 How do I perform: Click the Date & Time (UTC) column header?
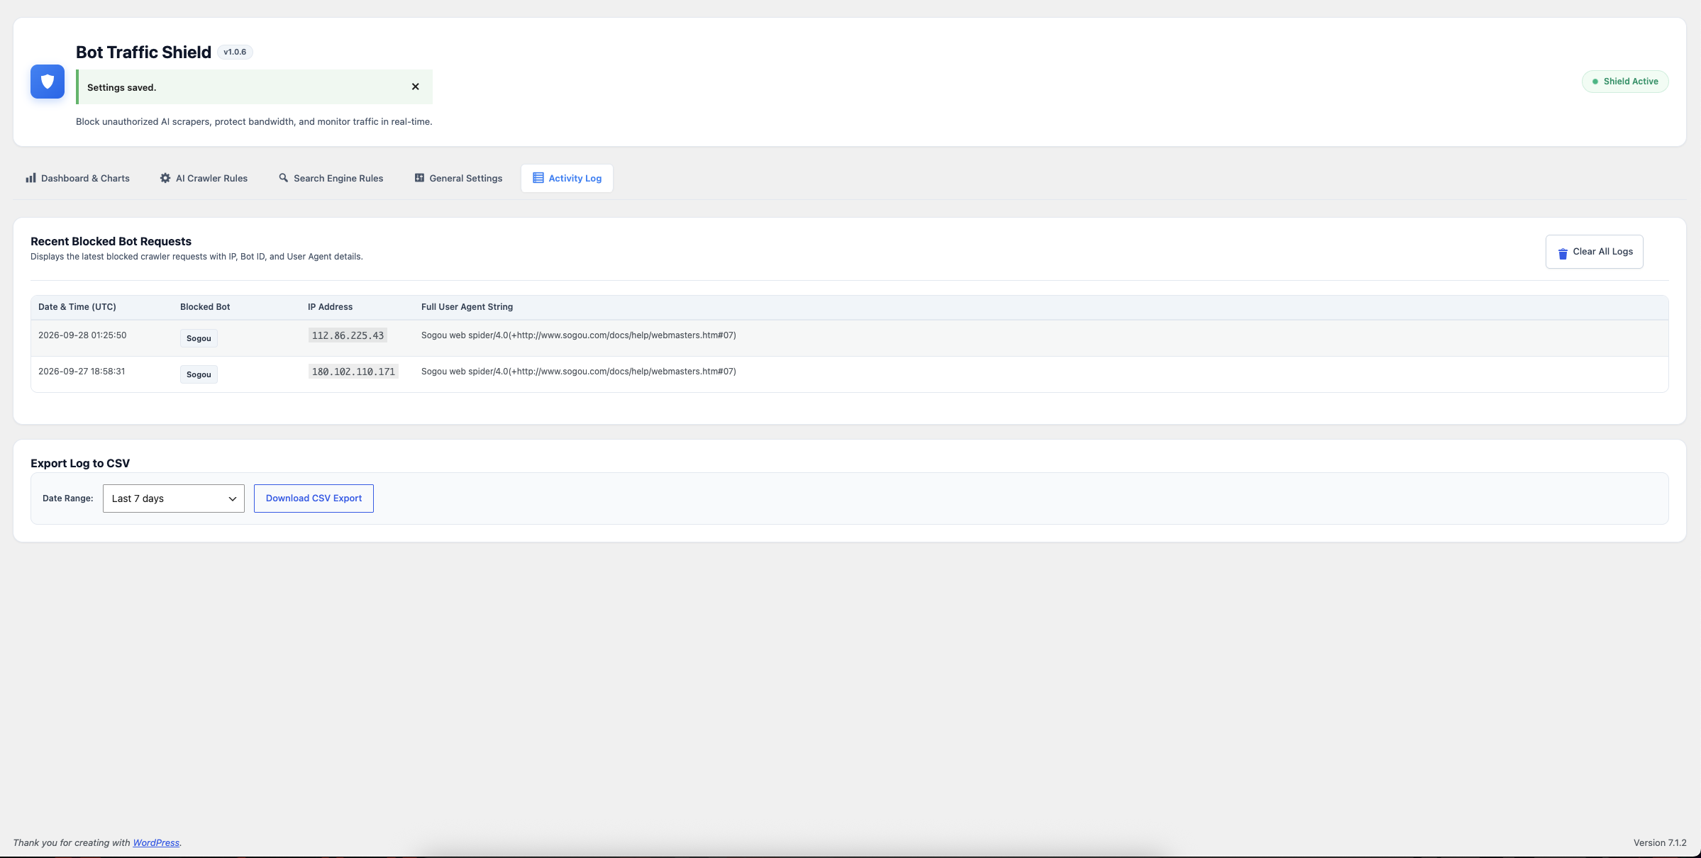point(77,307)
